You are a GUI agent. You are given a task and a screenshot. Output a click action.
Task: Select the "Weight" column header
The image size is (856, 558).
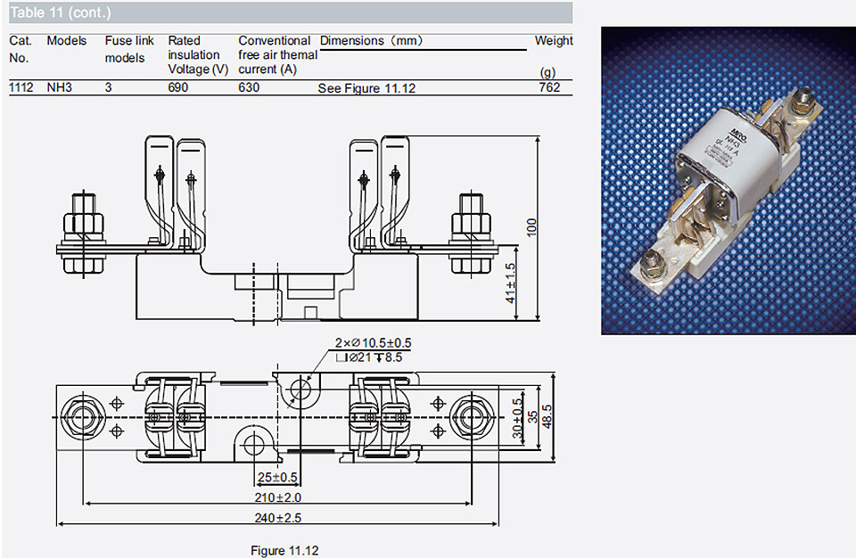(554, 40)
